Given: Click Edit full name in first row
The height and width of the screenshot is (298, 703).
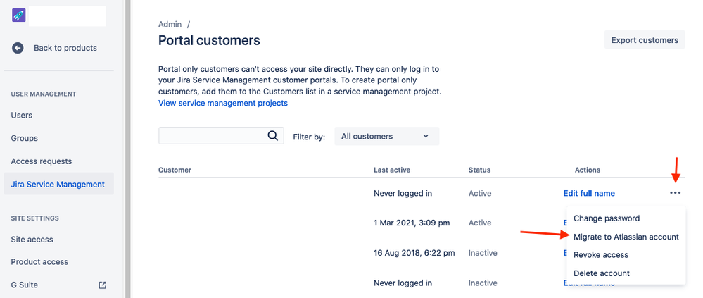Looking at the screenshot, I should point(589,193).
